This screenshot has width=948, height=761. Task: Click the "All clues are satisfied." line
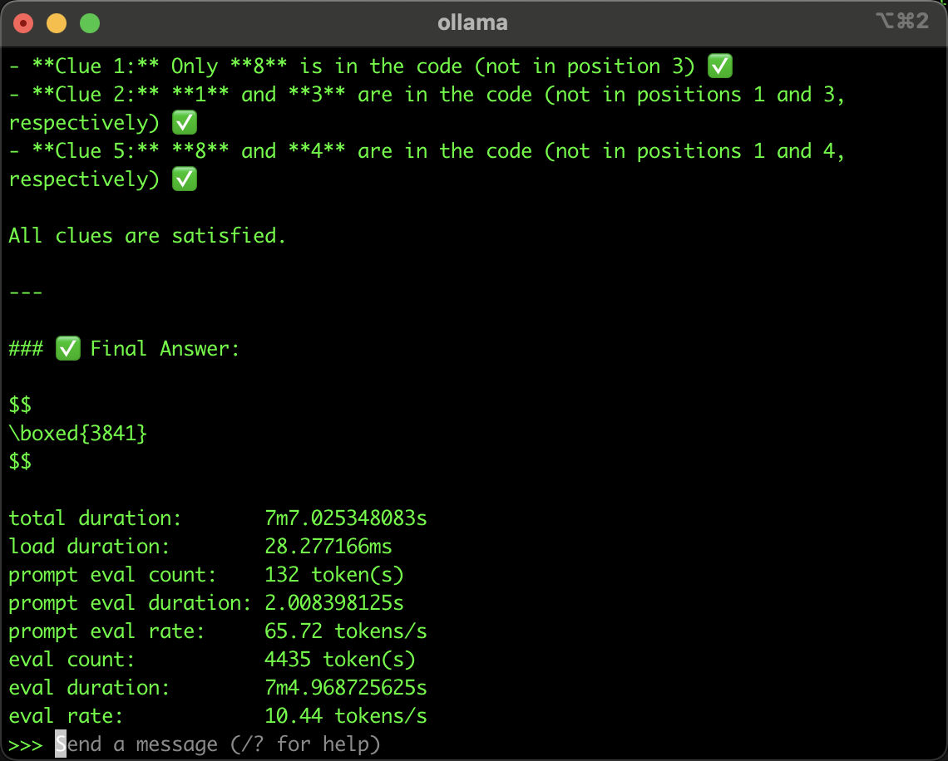pyautogui.click(x=147, y=236)
